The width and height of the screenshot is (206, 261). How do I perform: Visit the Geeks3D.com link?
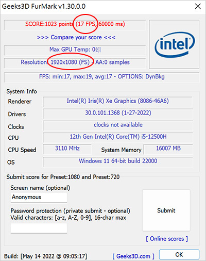point(133,256)
